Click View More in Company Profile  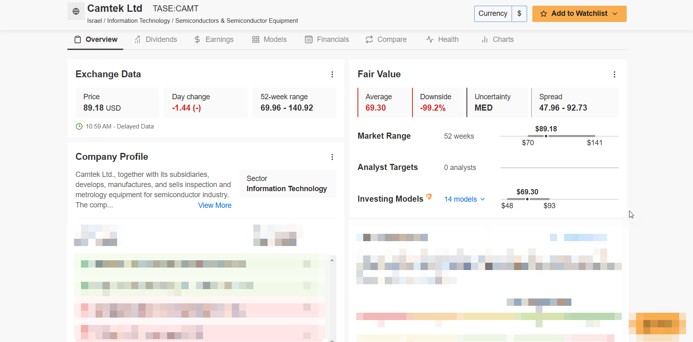tap(215, 205)
